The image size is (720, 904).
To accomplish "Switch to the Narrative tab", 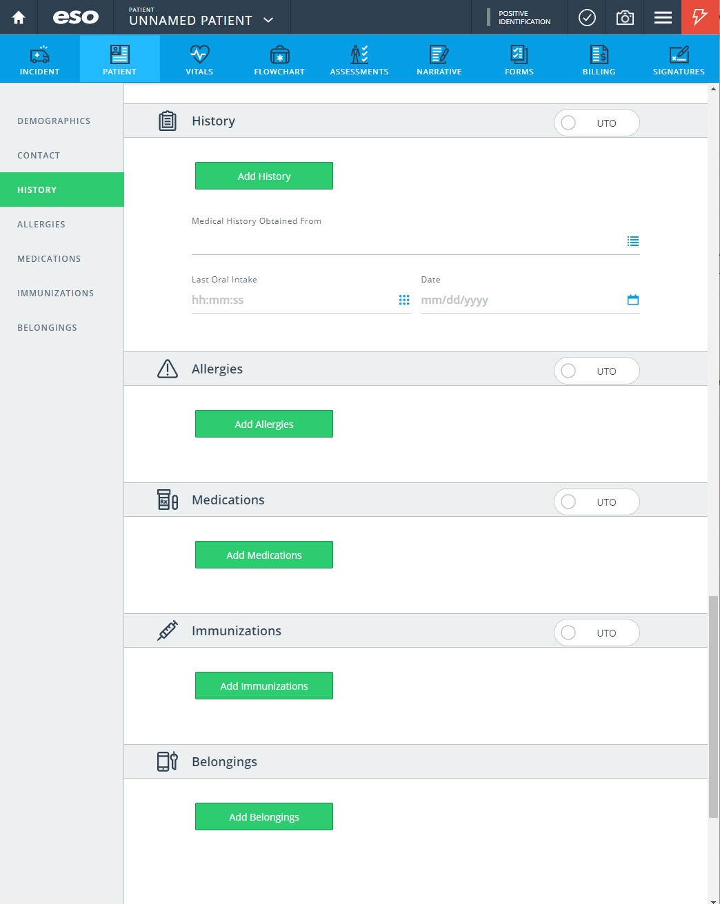I will pos(439,59).
